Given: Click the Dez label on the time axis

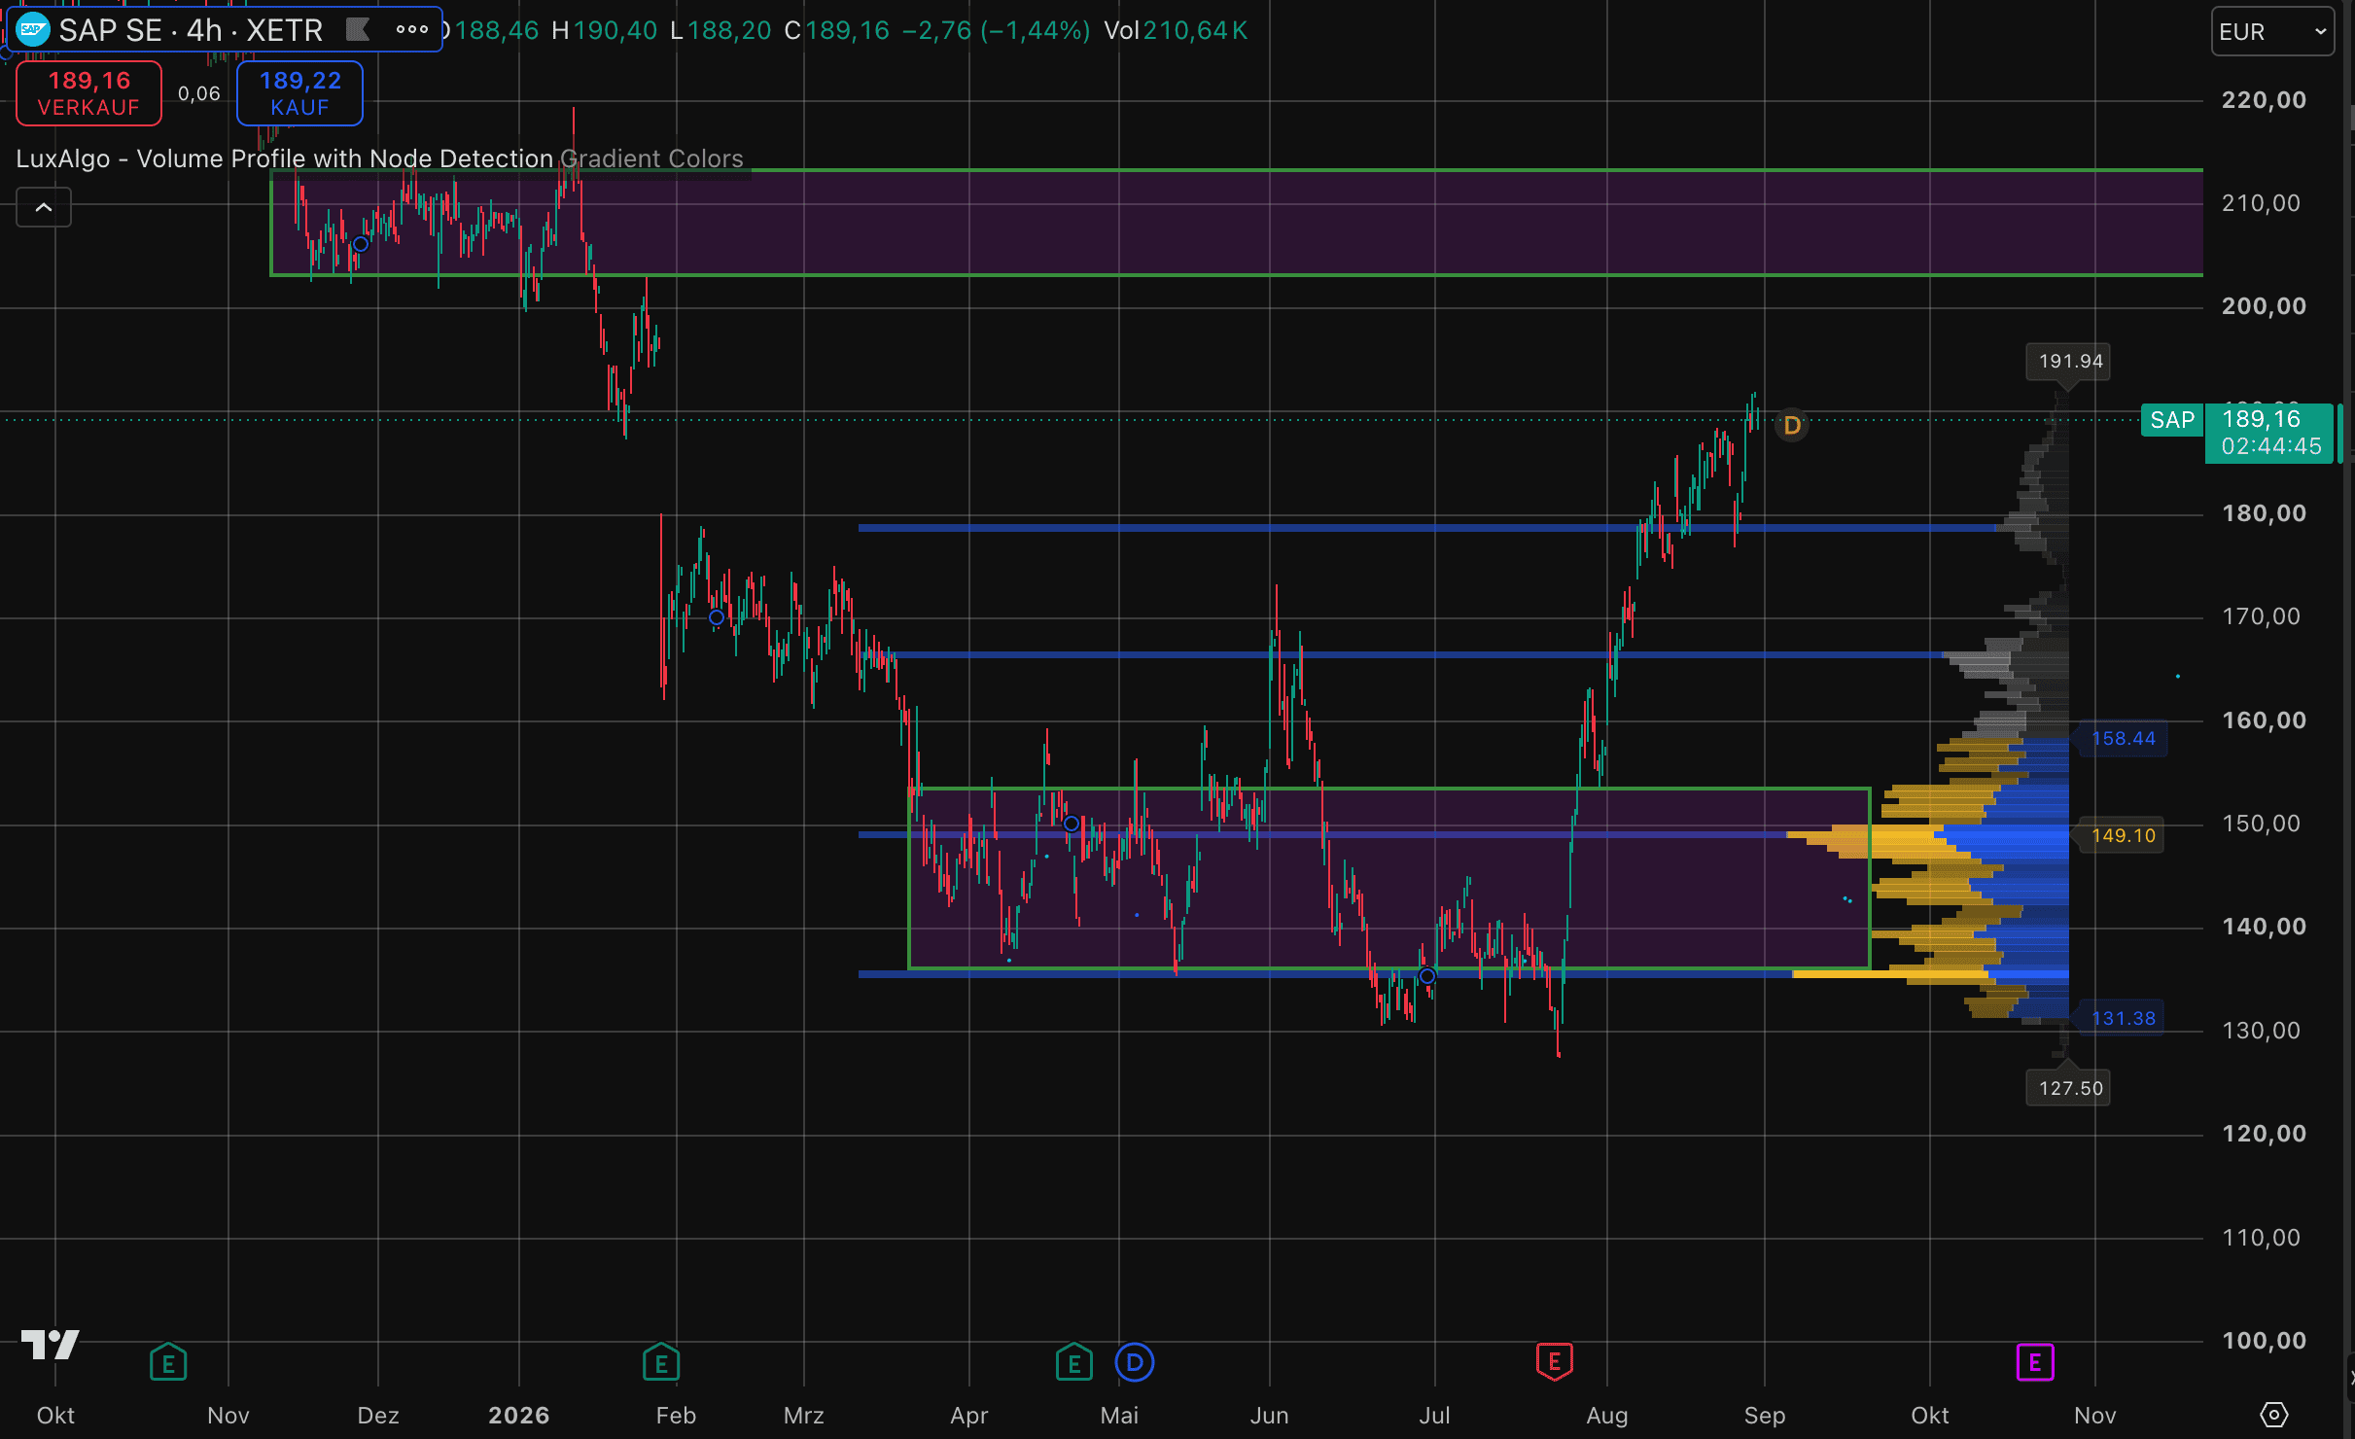Looking at the screenshot, I should point(378,1416).
